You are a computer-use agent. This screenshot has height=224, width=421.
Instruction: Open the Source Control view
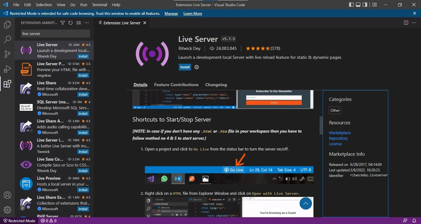coord(7,54)
